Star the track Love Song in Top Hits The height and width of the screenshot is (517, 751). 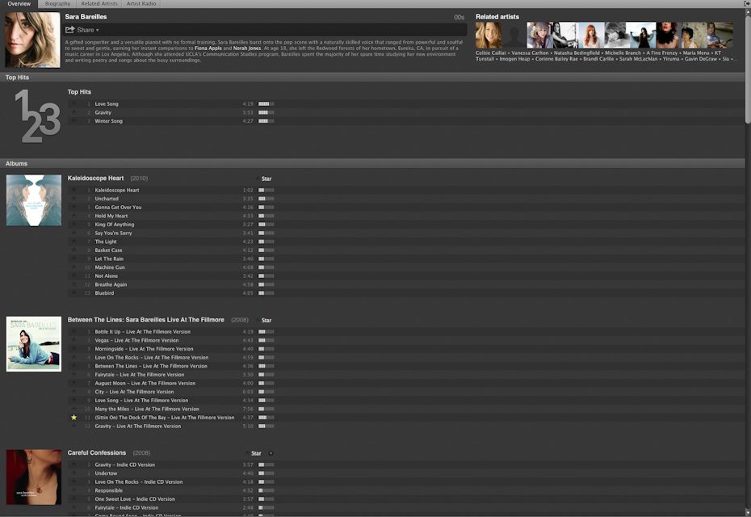coord(73,103)
